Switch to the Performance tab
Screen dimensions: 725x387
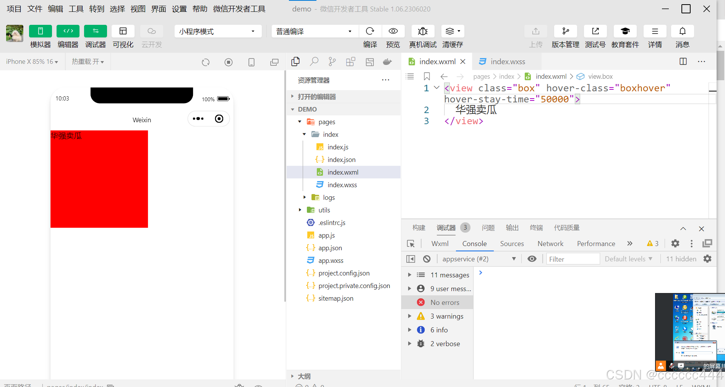(596, 244)
